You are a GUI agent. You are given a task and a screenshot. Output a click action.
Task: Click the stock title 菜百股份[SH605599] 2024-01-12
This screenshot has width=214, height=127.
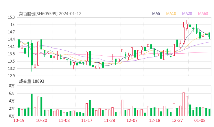[50, 14]
